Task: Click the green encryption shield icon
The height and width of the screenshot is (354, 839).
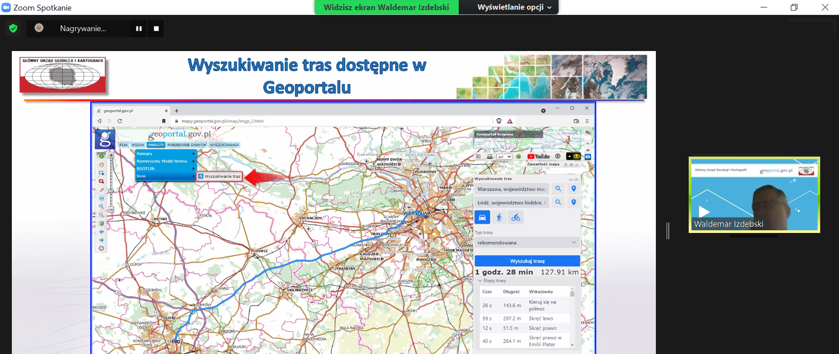Action: [13, 28]
